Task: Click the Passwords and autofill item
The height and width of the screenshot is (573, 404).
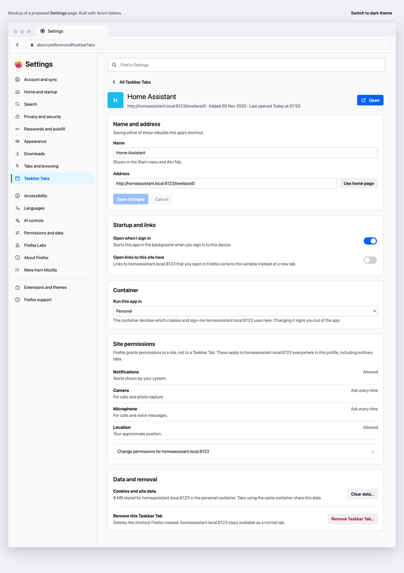Action: coord(52,129)
